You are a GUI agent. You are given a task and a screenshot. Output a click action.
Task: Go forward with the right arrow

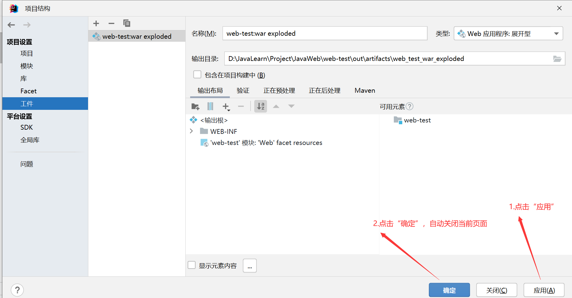pyautogui.click(x=27, y=25)
